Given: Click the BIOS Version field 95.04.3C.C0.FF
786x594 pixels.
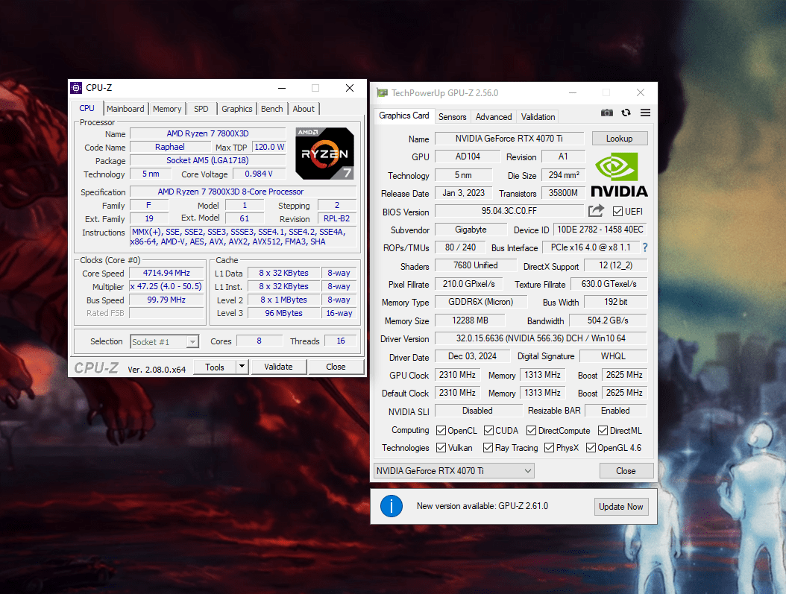Looking at the screenshot, I should pos(509,211).
